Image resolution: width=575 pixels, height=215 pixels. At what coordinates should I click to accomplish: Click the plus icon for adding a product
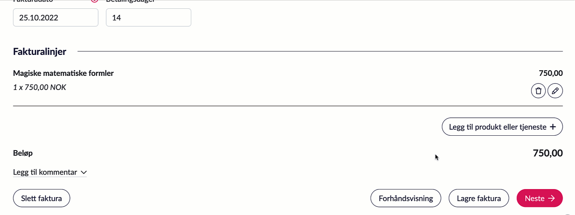(553, 127)
